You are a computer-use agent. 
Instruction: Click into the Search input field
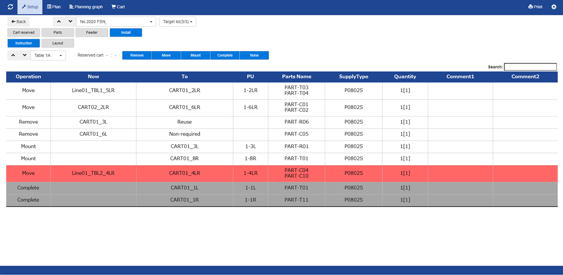[530, 67]
